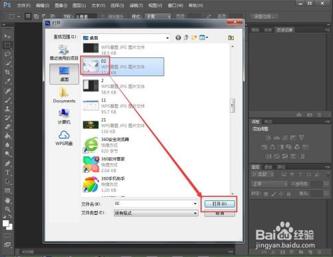This screenshot has width=333, height=257.
Task: Toggle lock transparent pixels
Action: coord(266,194)
